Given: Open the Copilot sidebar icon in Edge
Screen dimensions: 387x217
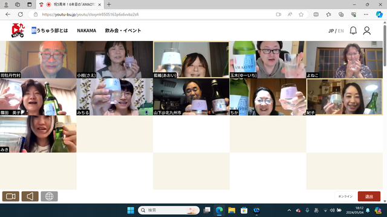Looking at the screenshot, I should [379, 14].
